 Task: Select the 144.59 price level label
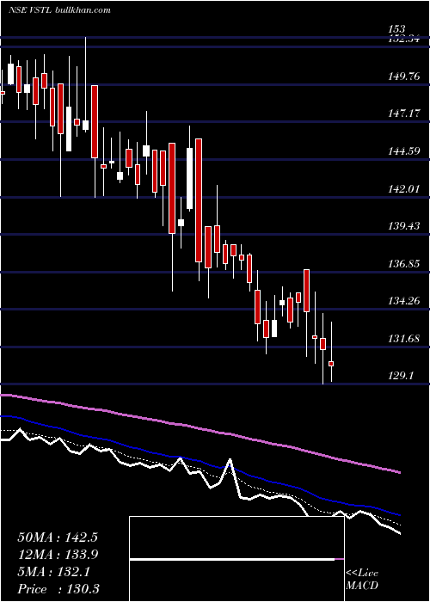pos(404,151)
